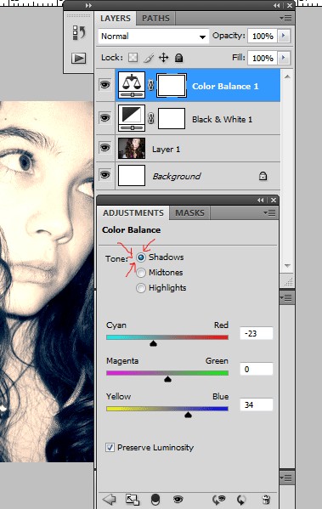Open the History panel icon
The height and width of the screenshot is (509, 322).
78,33
